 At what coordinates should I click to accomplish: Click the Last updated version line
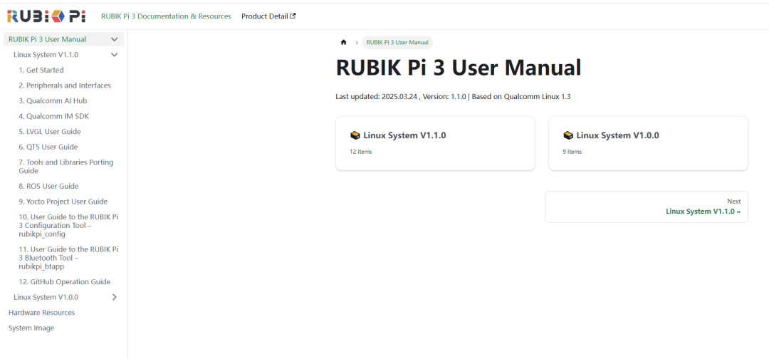click(x=453, y=97)
